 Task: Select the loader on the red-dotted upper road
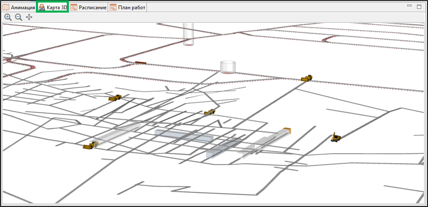click(x=307, y=78)
